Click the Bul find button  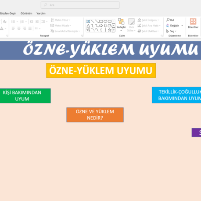pyautogui.click(x=170, y=20)
